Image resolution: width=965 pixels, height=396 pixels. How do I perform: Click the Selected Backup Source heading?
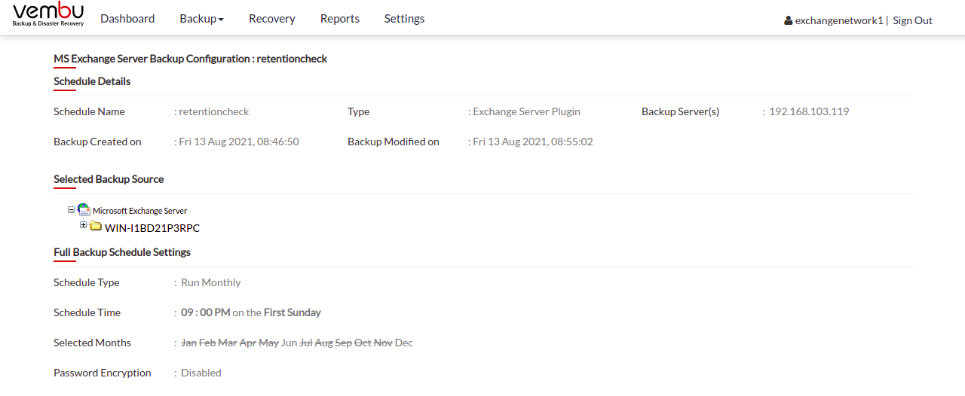(109, 179)
